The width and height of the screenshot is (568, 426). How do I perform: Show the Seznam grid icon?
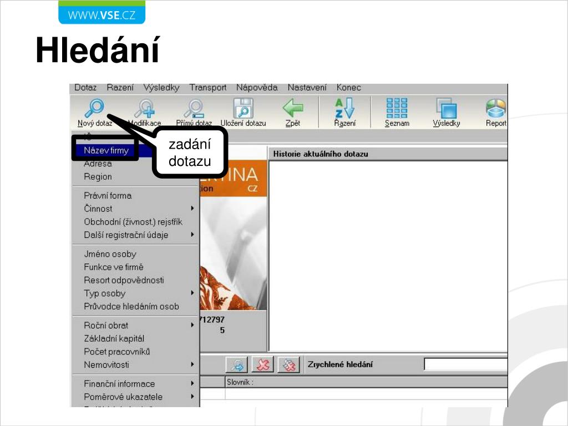click(x=397, y=108)
